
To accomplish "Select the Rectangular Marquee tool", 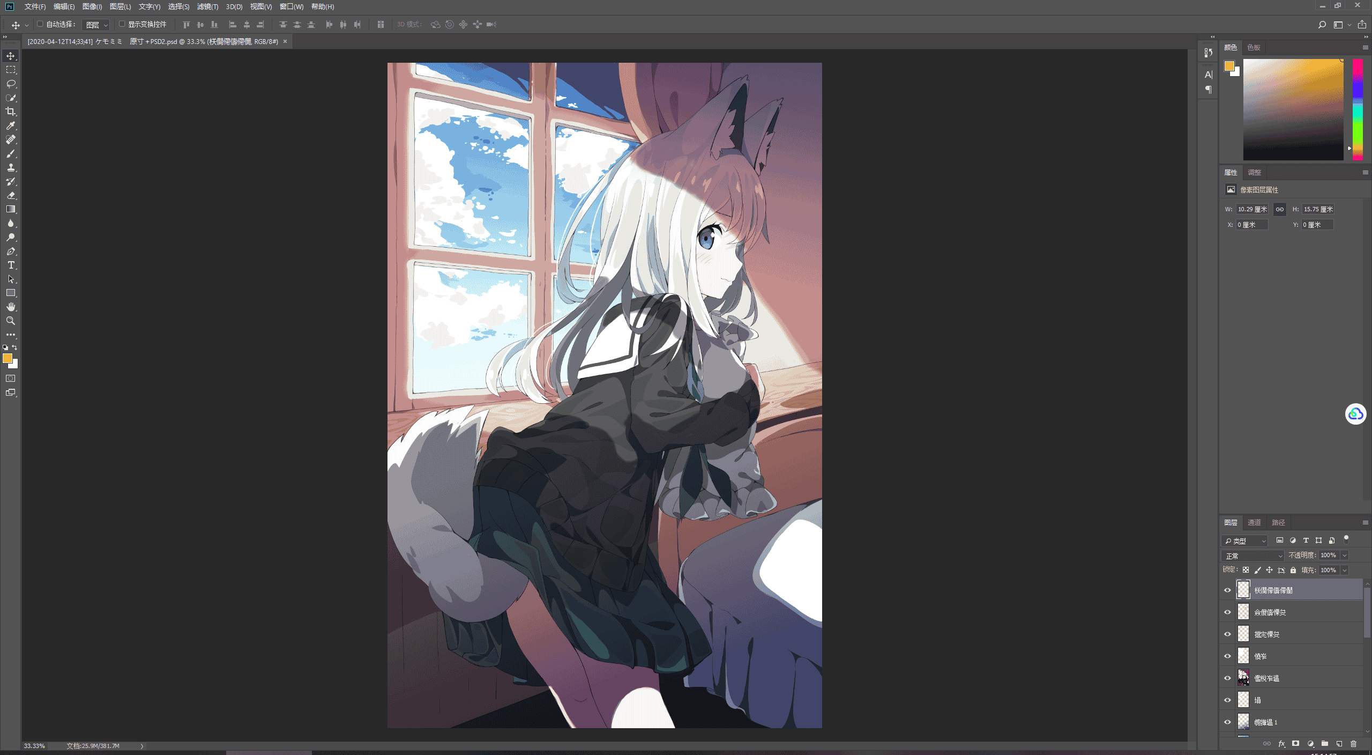I will (11, 70).
